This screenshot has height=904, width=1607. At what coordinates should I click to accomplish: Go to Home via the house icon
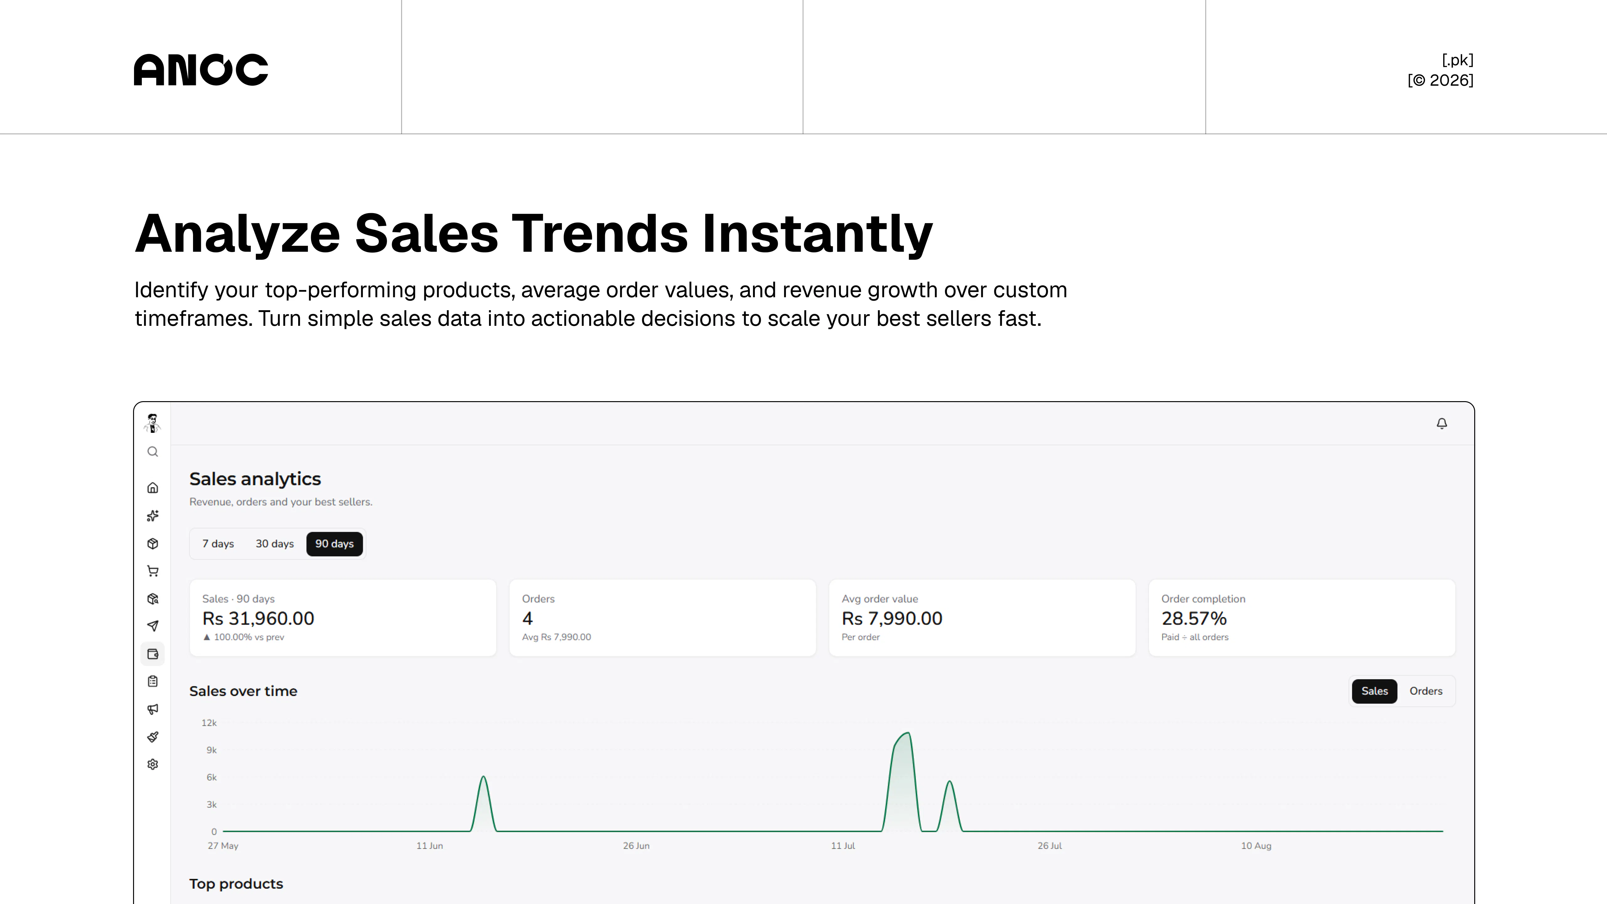(153, 488)
